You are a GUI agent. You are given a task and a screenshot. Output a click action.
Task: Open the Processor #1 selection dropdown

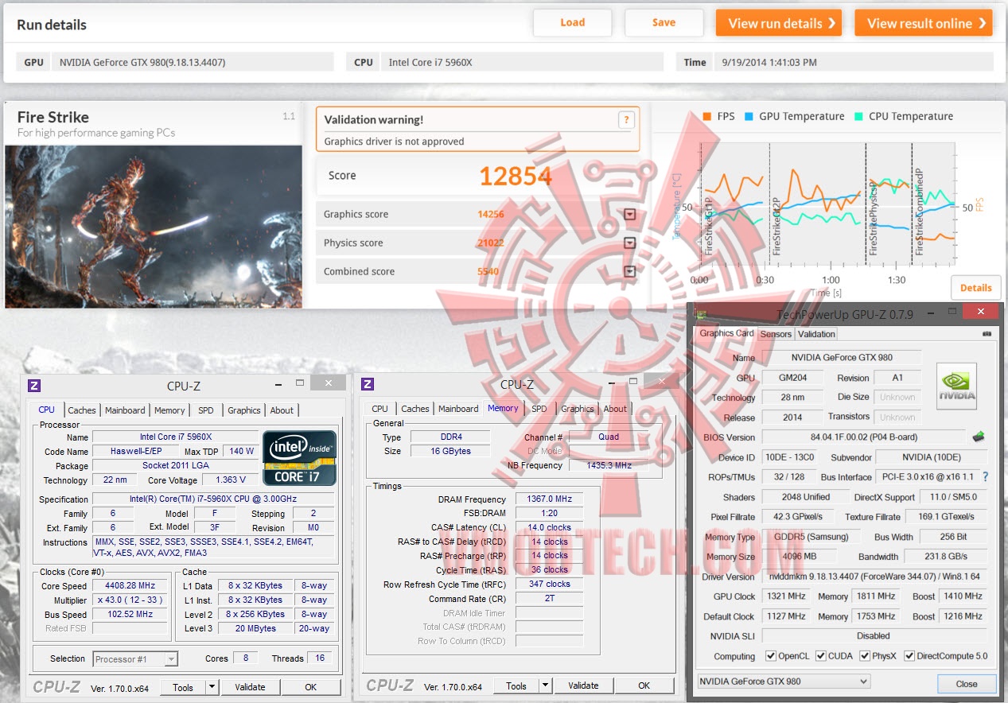coord(134,658)
